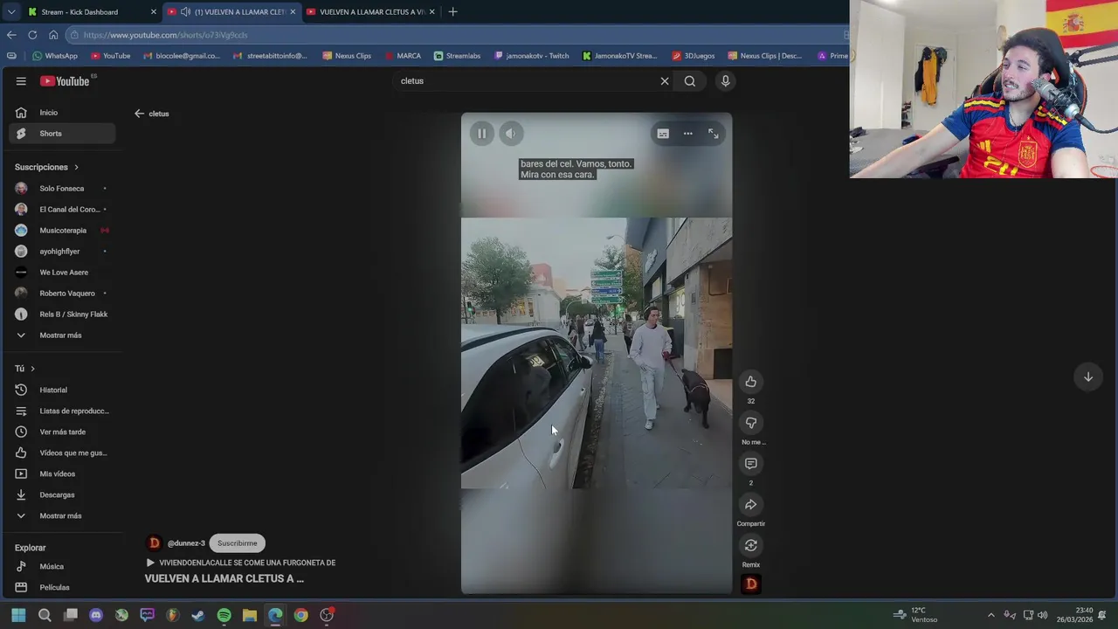1118x629 pixels.
Task: Open the Streamlabs bookmark
Action: [457, 56]
